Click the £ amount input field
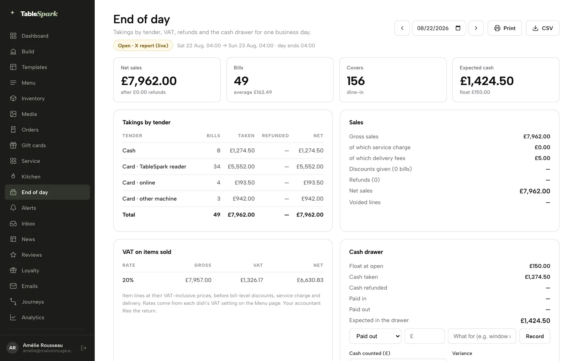 click(425, 336)
